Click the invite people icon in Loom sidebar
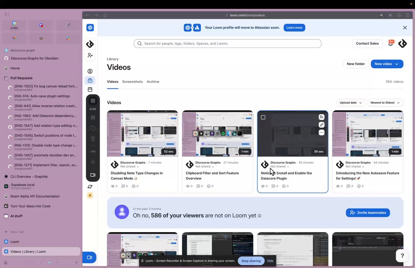This screenshot has height=268, width=415. click(x=90, y=55)
